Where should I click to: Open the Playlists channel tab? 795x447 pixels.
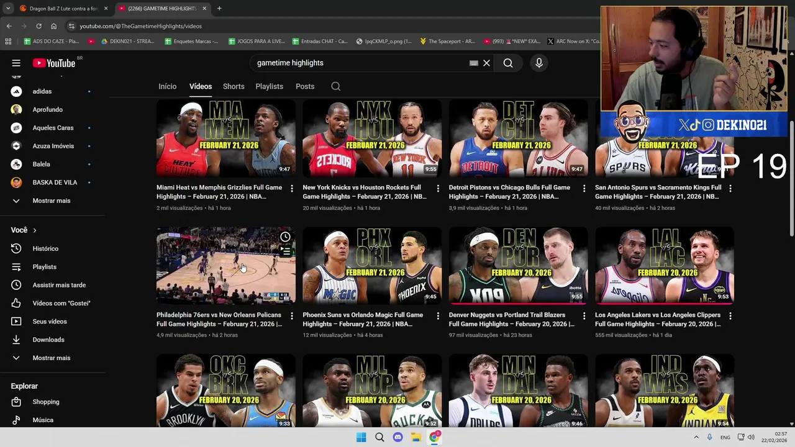coord(269,86)
